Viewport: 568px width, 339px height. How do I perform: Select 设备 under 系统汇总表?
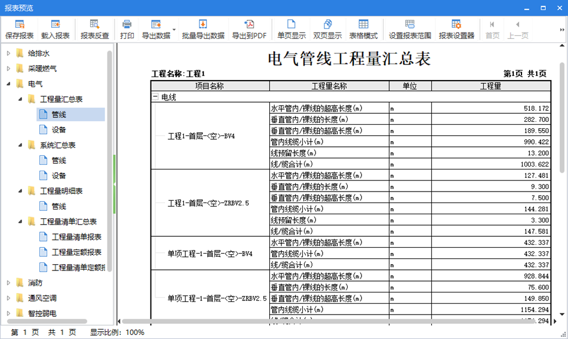point(59,175)
